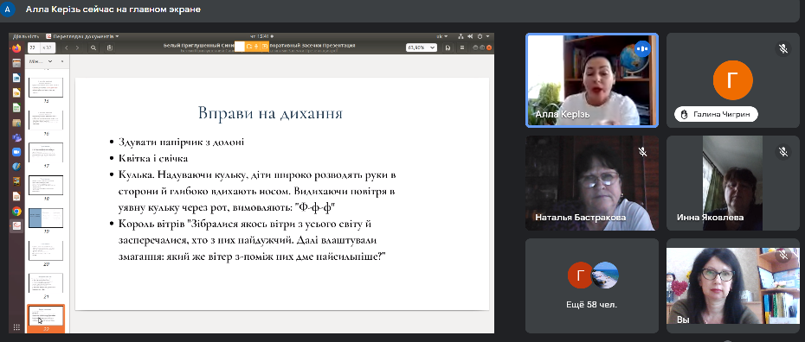Select Галина Чигрин participant tile
Image resolution: width=805 pixels, height=342 pixels.
tap(733, 80)
